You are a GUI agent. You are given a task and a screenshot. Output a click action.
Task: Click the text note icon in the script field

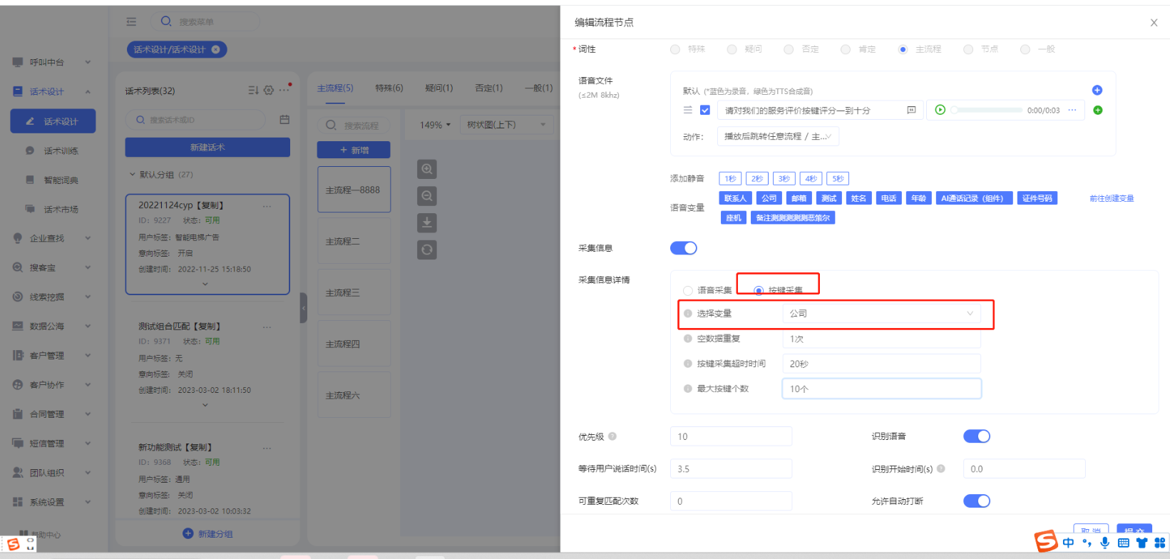coord(910,110)
